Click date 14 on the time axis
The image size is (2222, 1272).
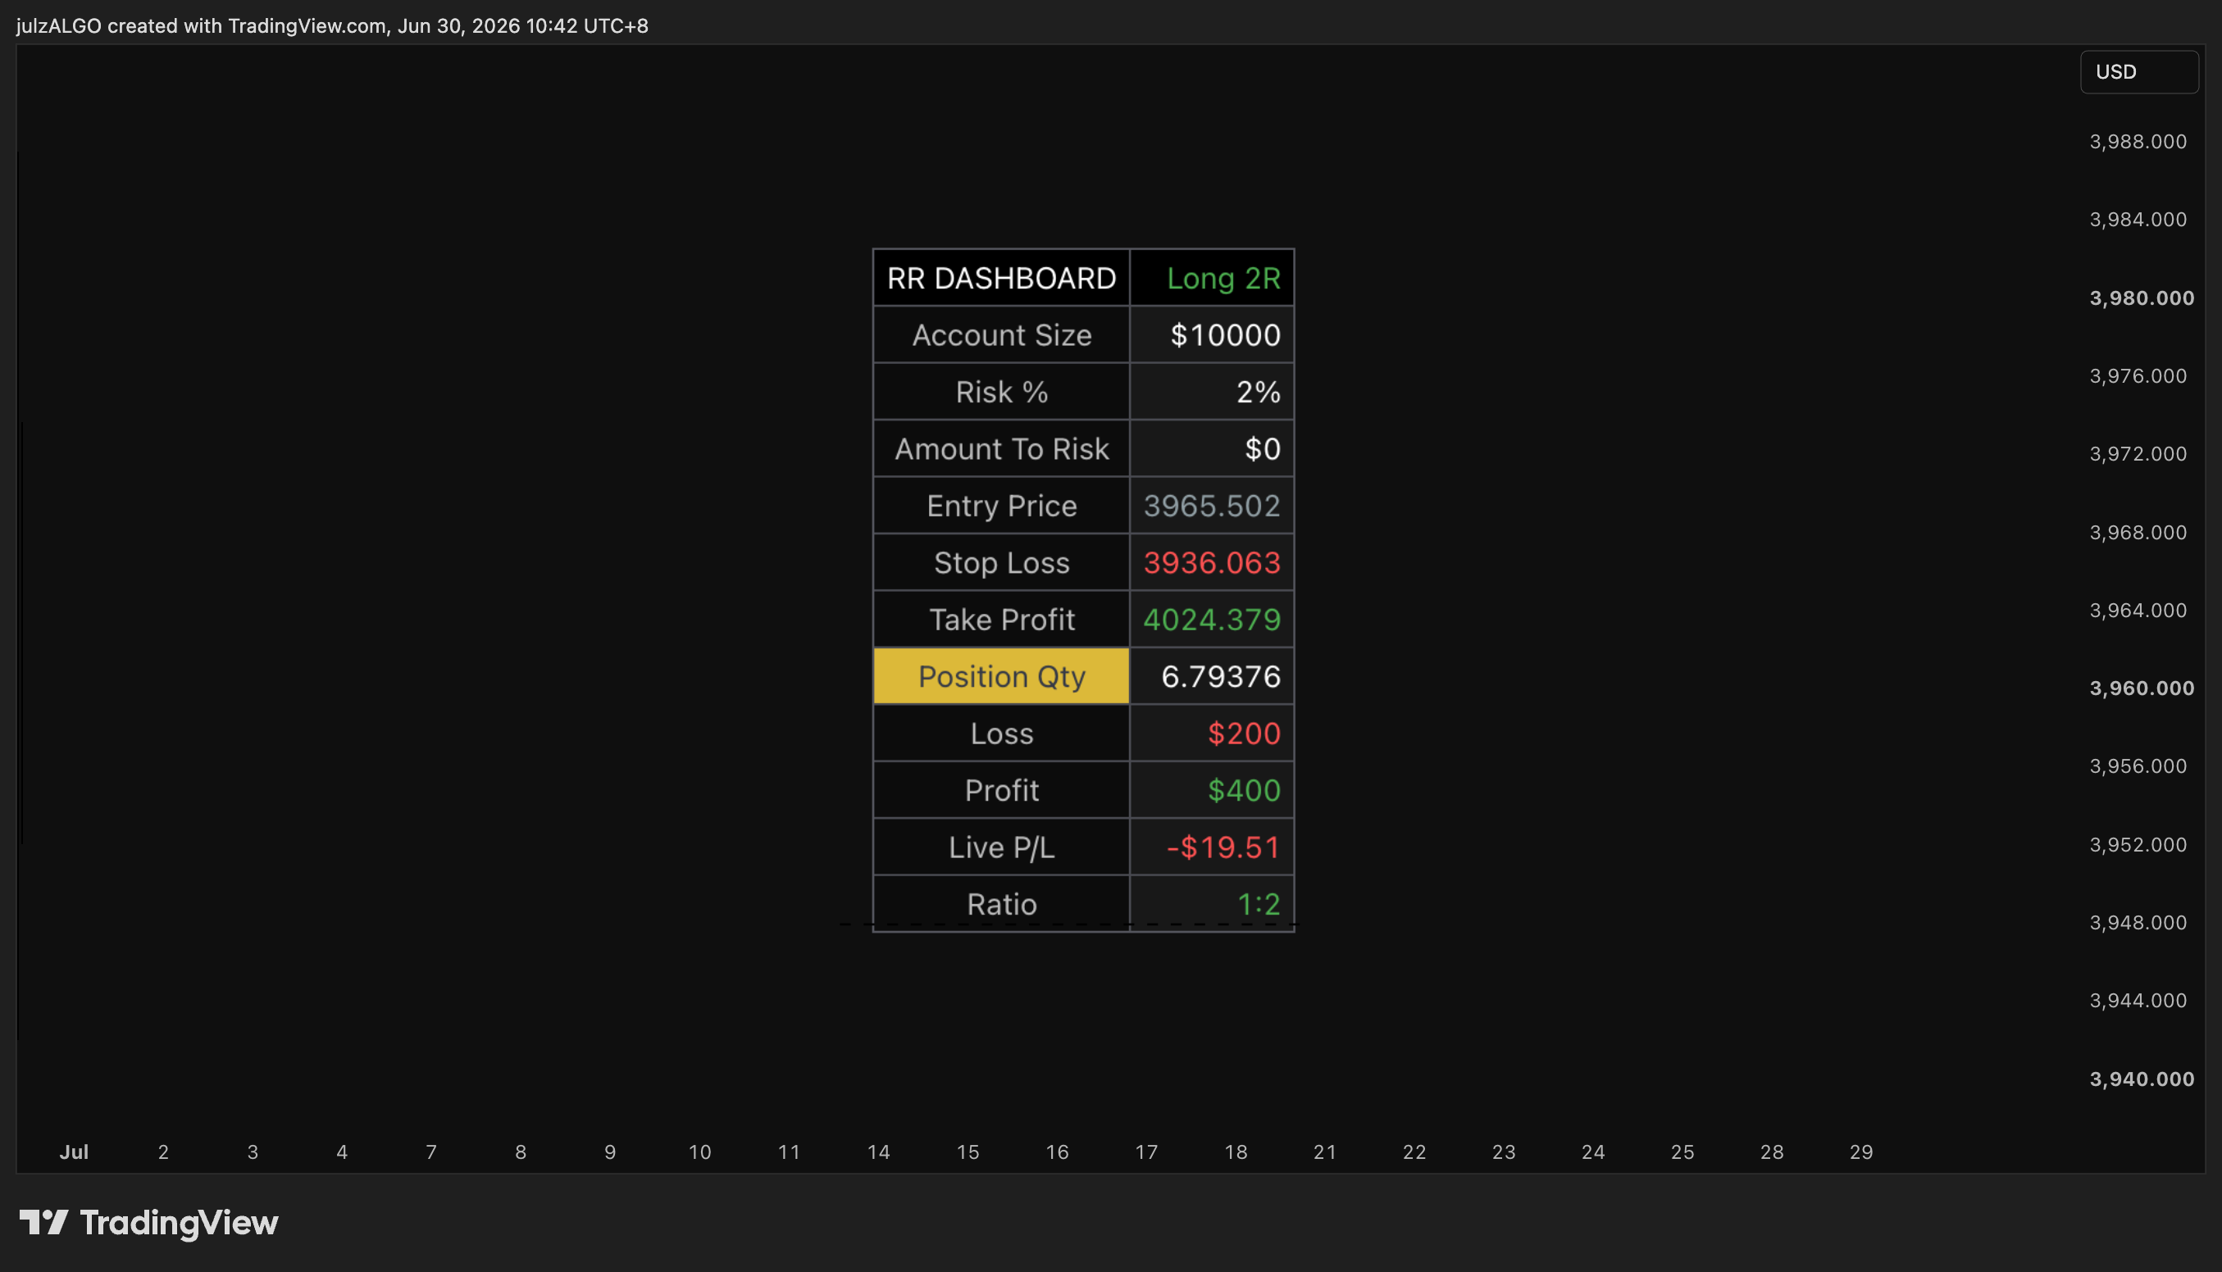point(878,1152)
